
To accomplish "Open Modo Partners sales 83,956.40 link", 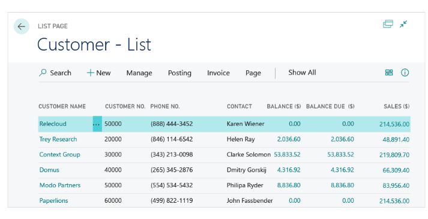I will (396, 185).
